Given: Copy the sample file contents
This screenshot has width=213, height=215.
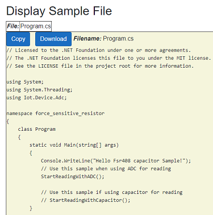Looking at the screenshot, I should (x=18, y=39).
